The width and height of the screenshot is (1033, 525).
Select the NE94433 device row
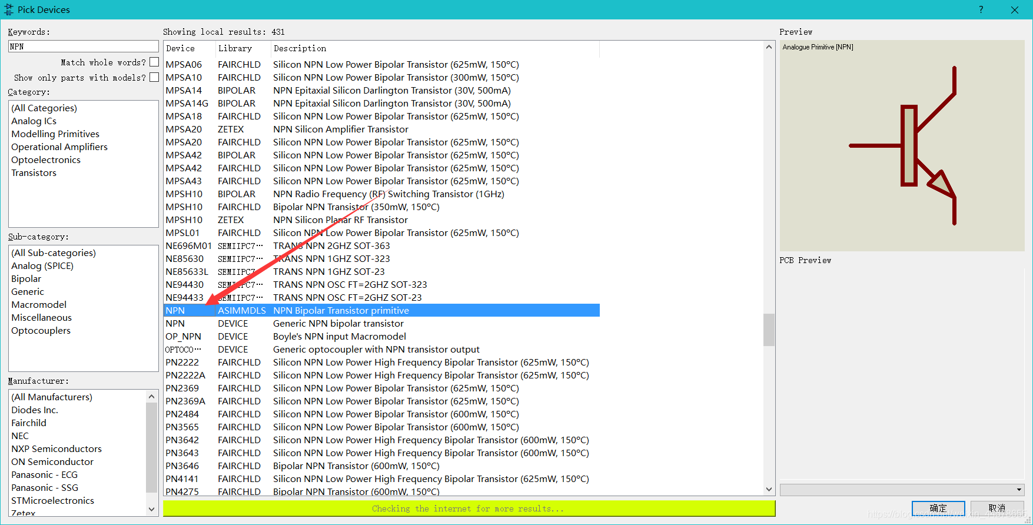(381, 297)
